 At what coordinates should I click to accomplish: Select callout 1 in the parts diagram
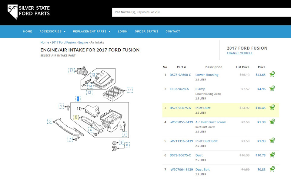pos(78,99)
